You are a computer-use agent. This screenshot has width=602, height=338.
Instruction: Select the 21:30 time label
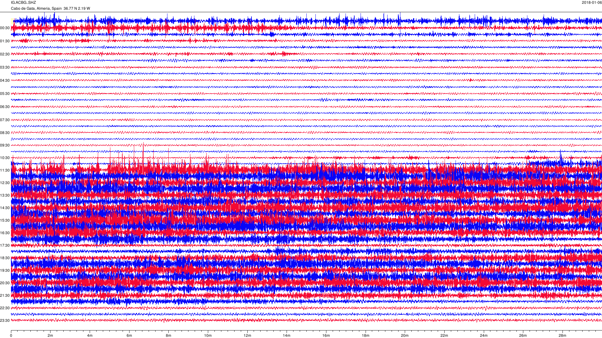click(5, 296)
